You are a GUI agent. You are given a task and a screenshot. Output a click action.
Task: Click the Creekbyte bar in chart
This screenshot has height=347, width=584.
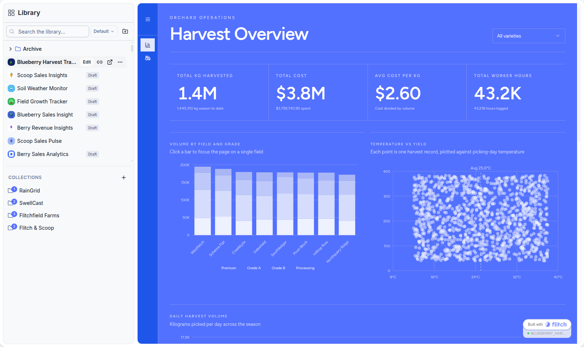click(244, 203)
